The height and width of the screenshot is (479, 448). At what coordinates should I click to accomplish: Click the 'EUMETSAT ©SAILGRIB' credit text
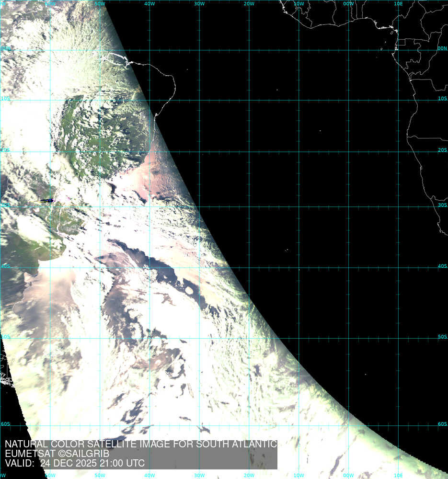click(x=57, y=454)
